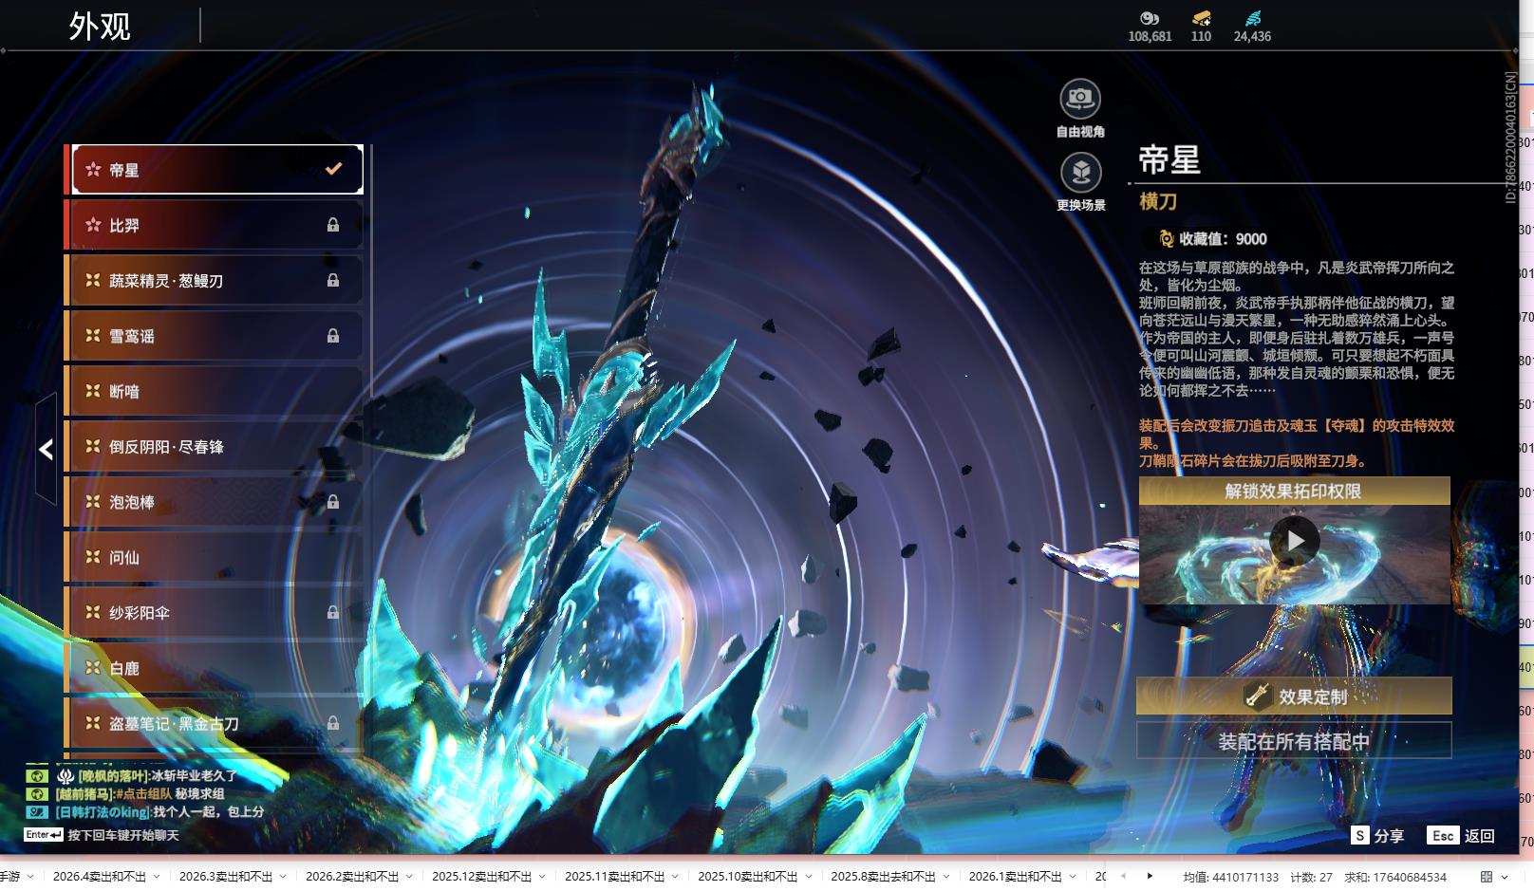Select the 盗墓笔记·黑金古刀 skin in the list
The image size is (1534, 891).
(x=215, y=723)
